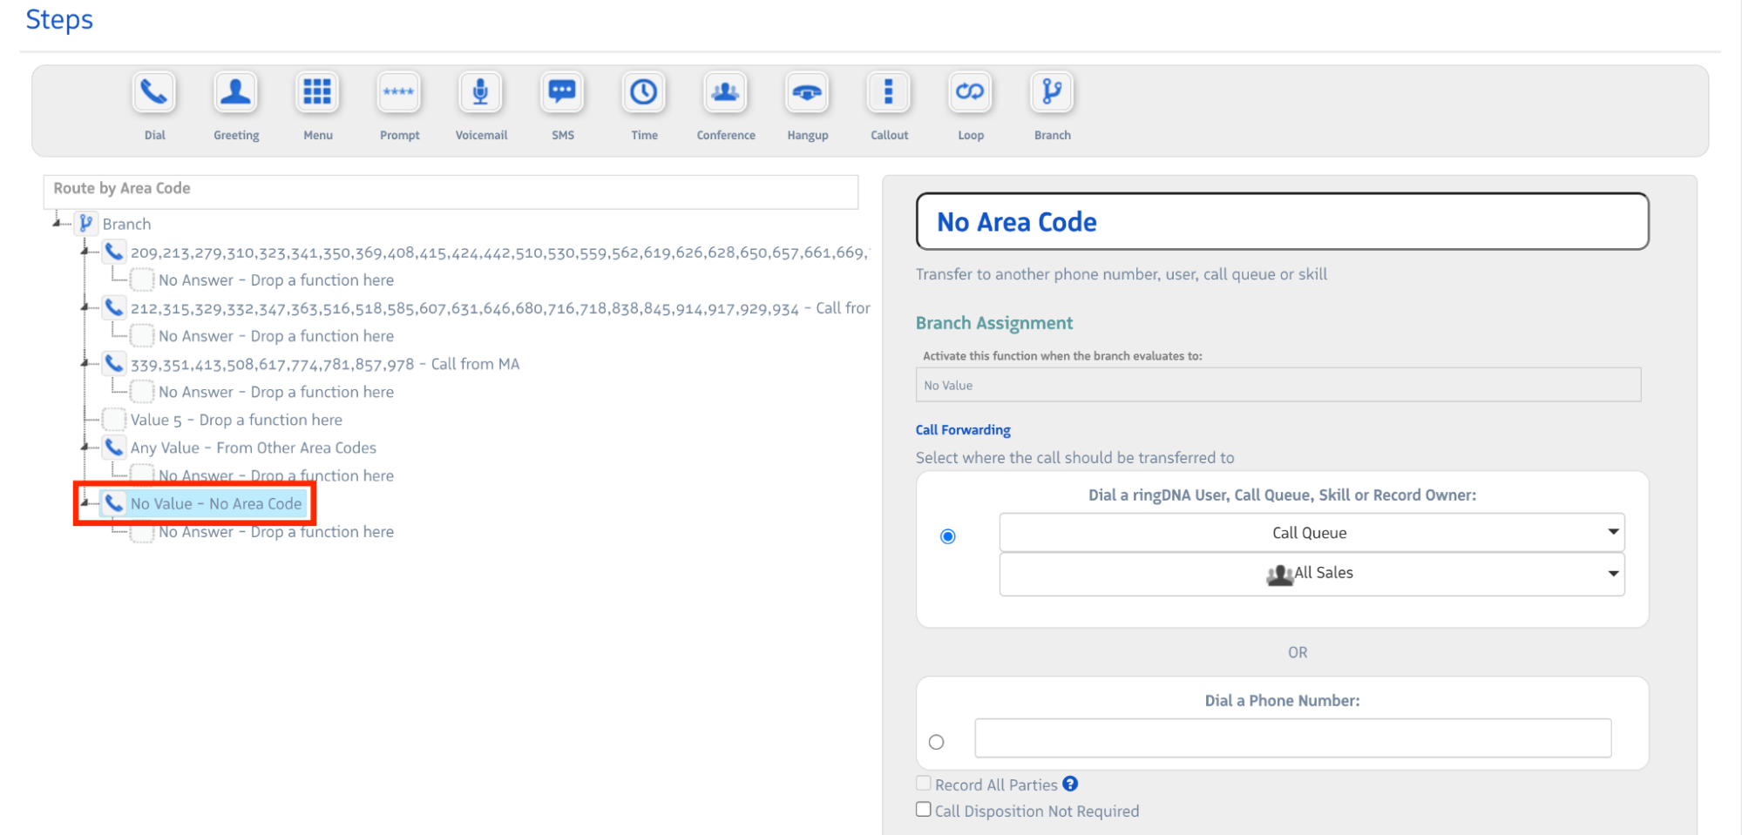Select the Loop step icon
Image resolution: width=1742 pixels, height=835 pixels.
tap(970, 93)
